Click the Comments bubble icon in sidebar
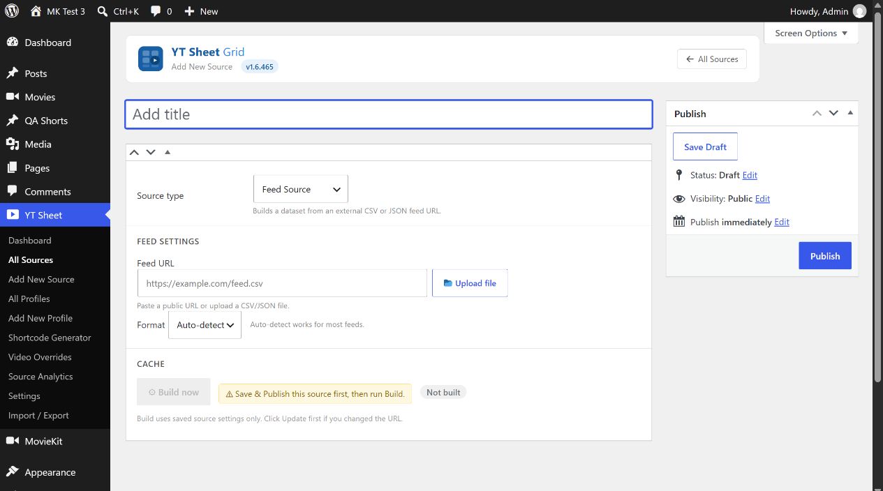 click(13, 192)
